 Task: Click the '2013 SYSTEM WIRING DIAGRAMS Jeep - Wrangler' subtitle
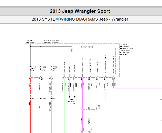point(80,19)
